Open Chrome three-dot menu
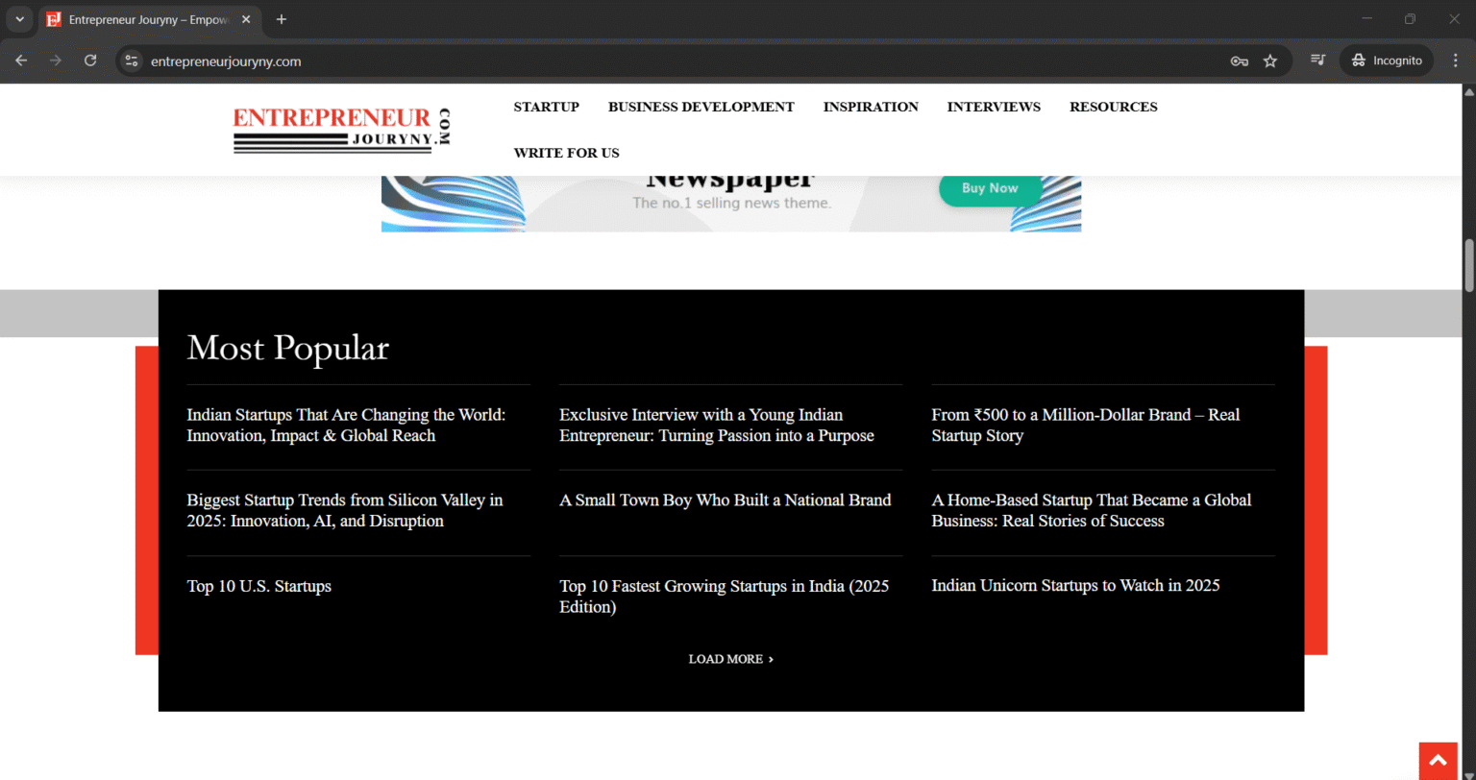Viewport: 1476px width, 780px height. [1455, 61]
